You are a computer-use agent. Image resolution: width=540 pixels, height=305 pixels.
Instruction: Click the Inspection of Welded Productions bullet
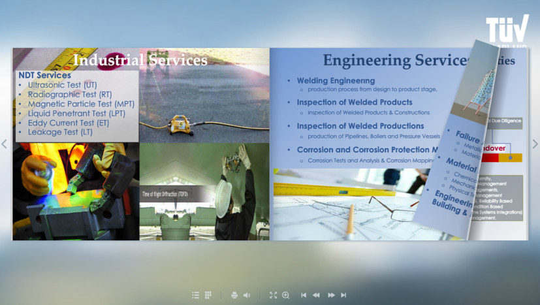click(360, 126)
